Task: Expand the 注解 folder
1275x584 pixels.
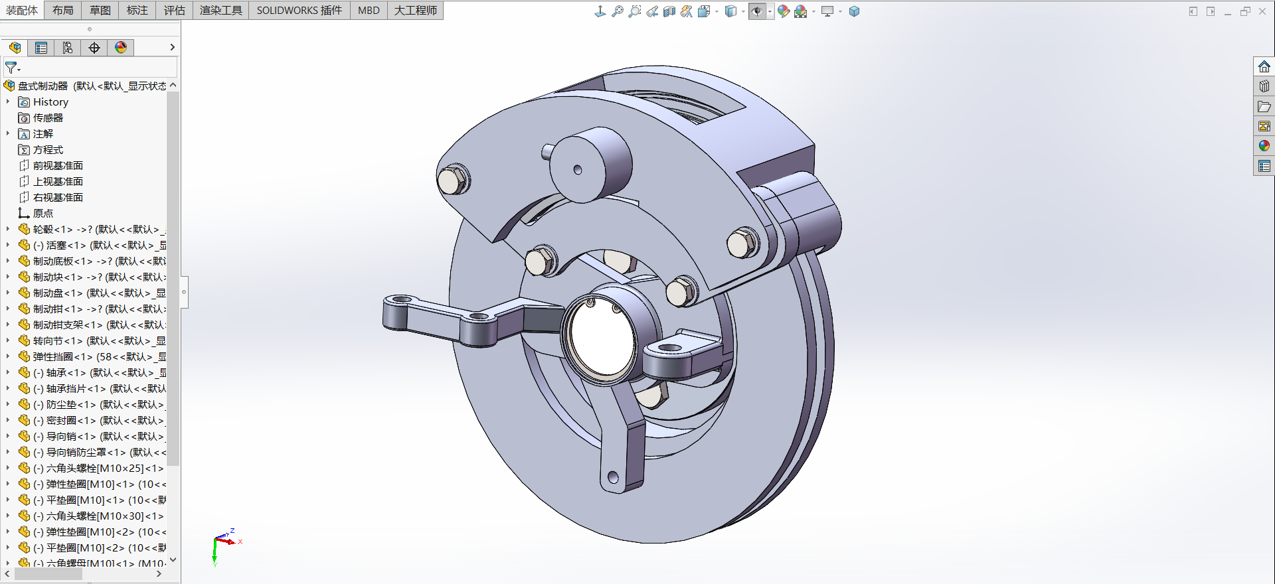Action: pyautogui.click(x=8, y=133)
